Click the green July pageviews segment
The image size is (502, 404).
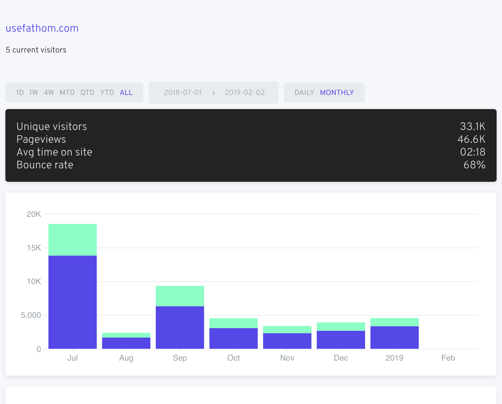tap(73, 240)
